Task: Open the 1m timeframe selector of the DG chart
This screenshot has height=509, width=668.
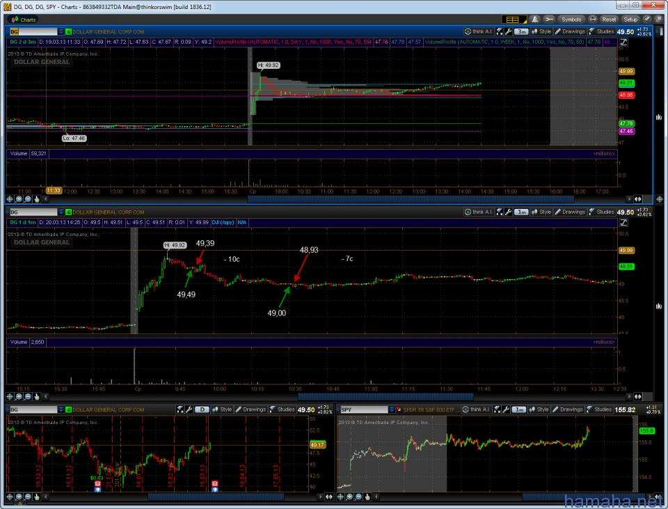Action: click(x=521, y=212)
